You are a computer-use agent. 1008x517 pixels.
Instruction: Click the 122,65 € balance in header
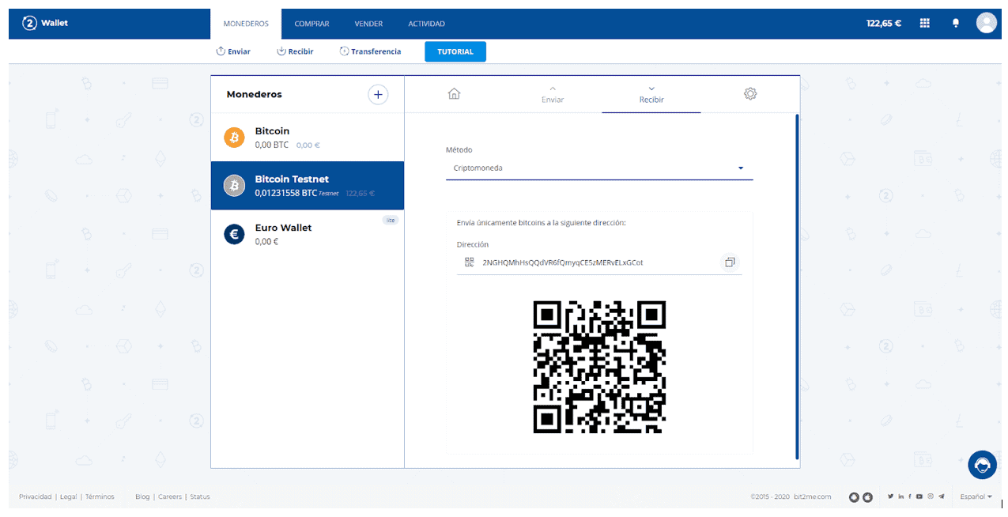(x=884, y=24)
